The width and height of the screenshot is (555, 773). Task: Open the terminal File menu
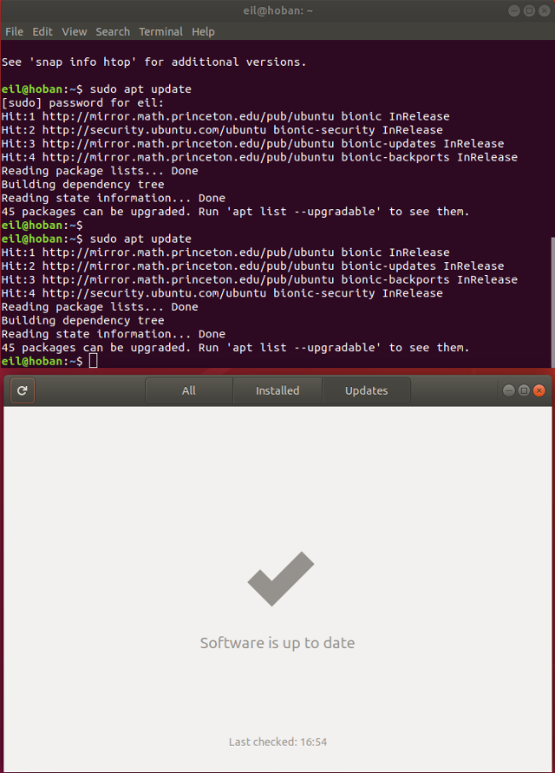pos(14,31)
